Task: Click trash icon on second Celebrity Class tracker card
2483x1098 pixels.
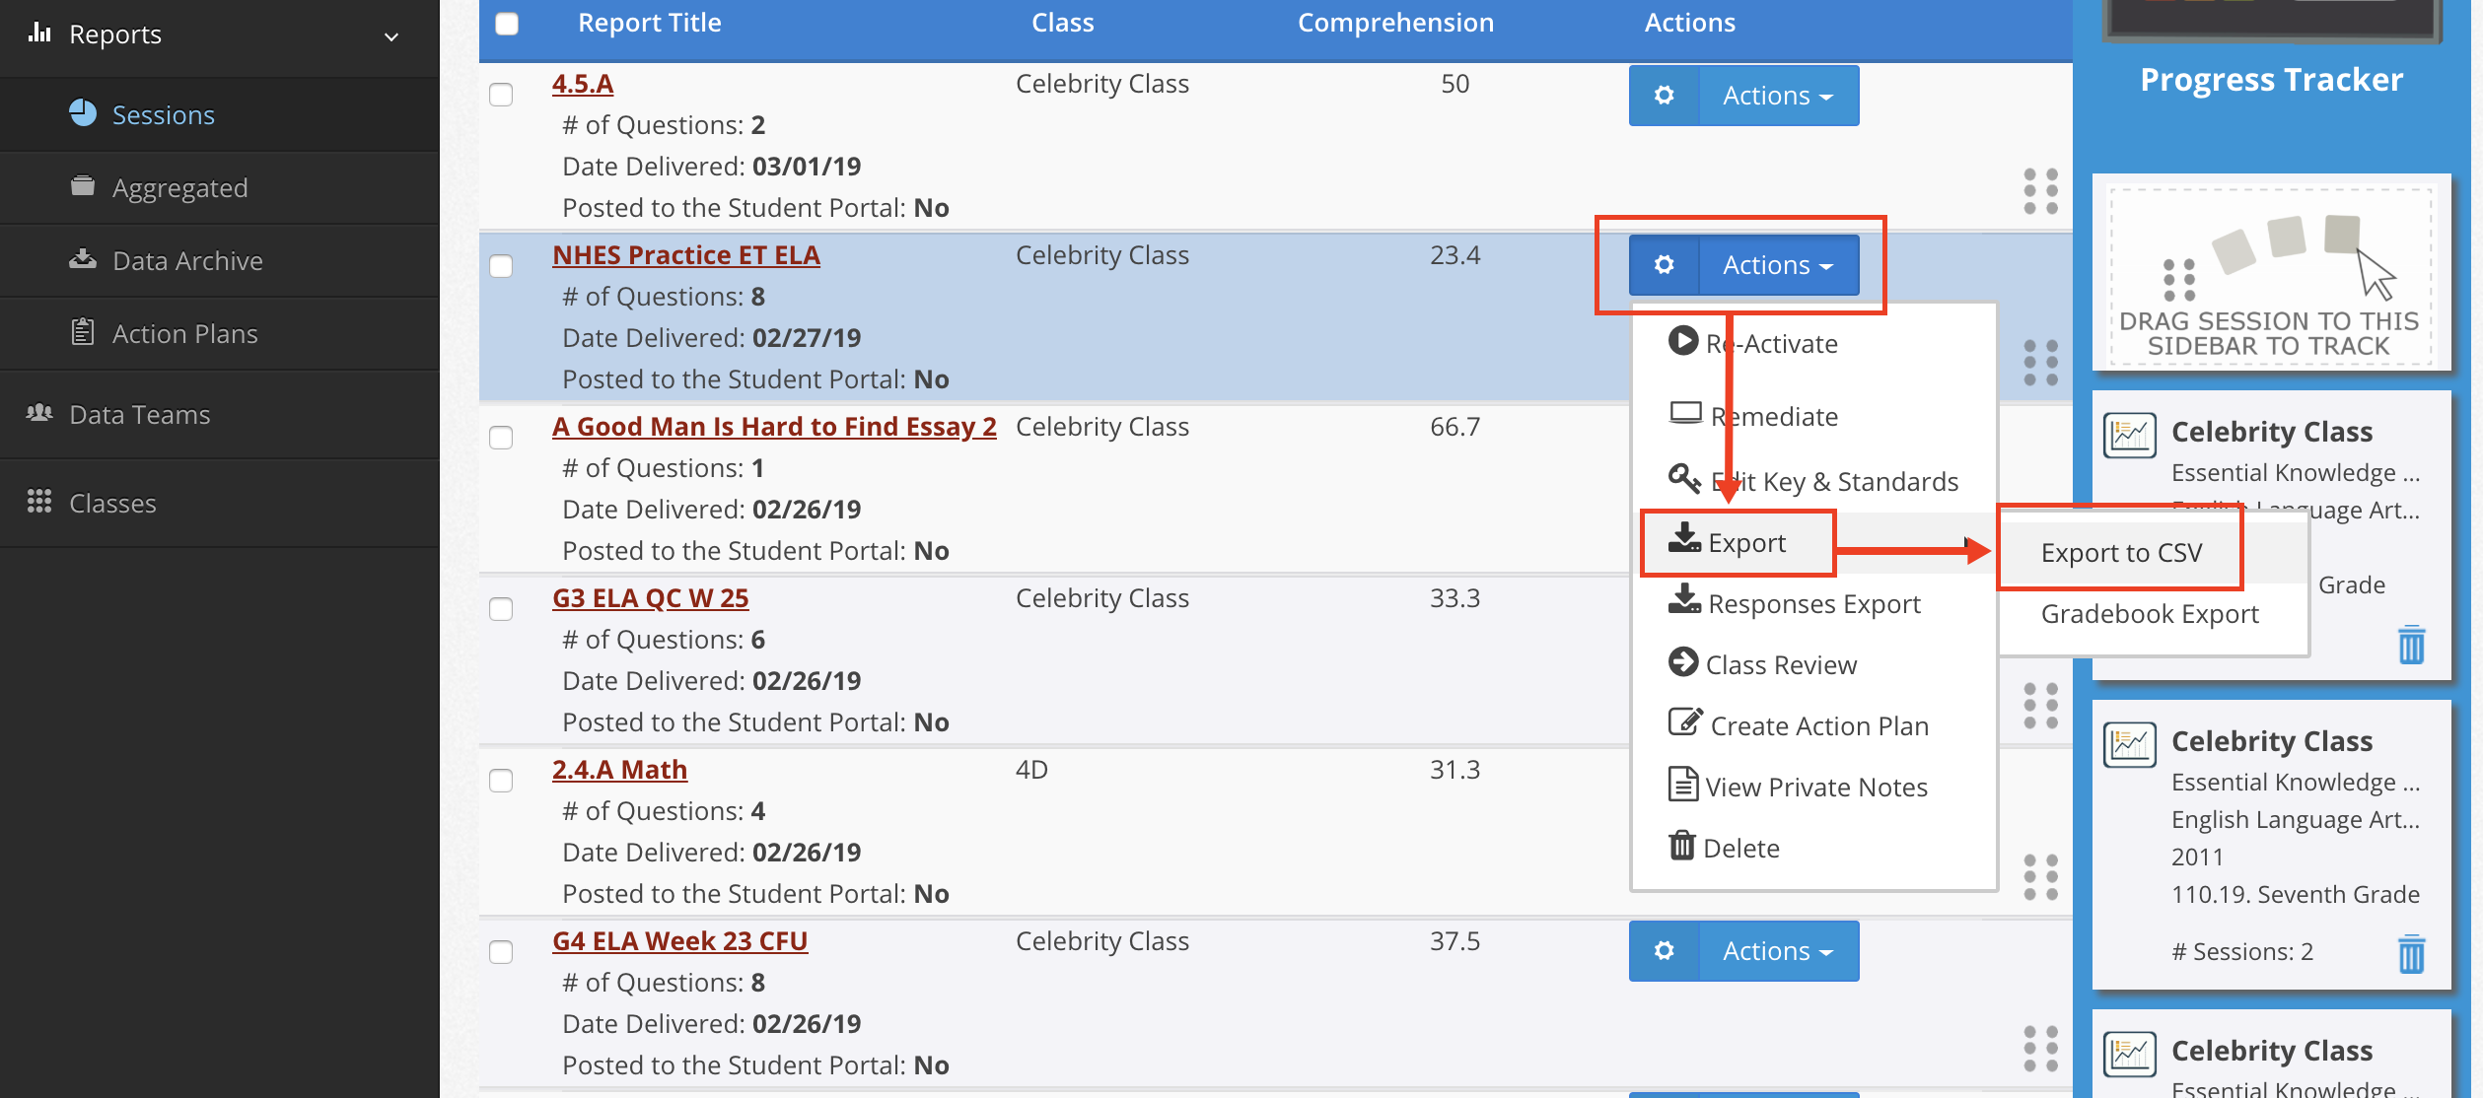Action: tap(2411, 953)
